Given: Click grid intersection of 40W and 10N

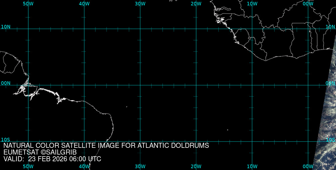Looking at the screenshot, I should [x=84, y=29].
